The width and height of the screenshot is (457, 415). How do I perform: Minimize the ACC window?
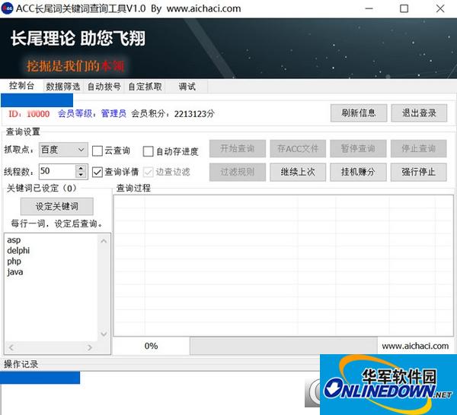pos(369,8)
